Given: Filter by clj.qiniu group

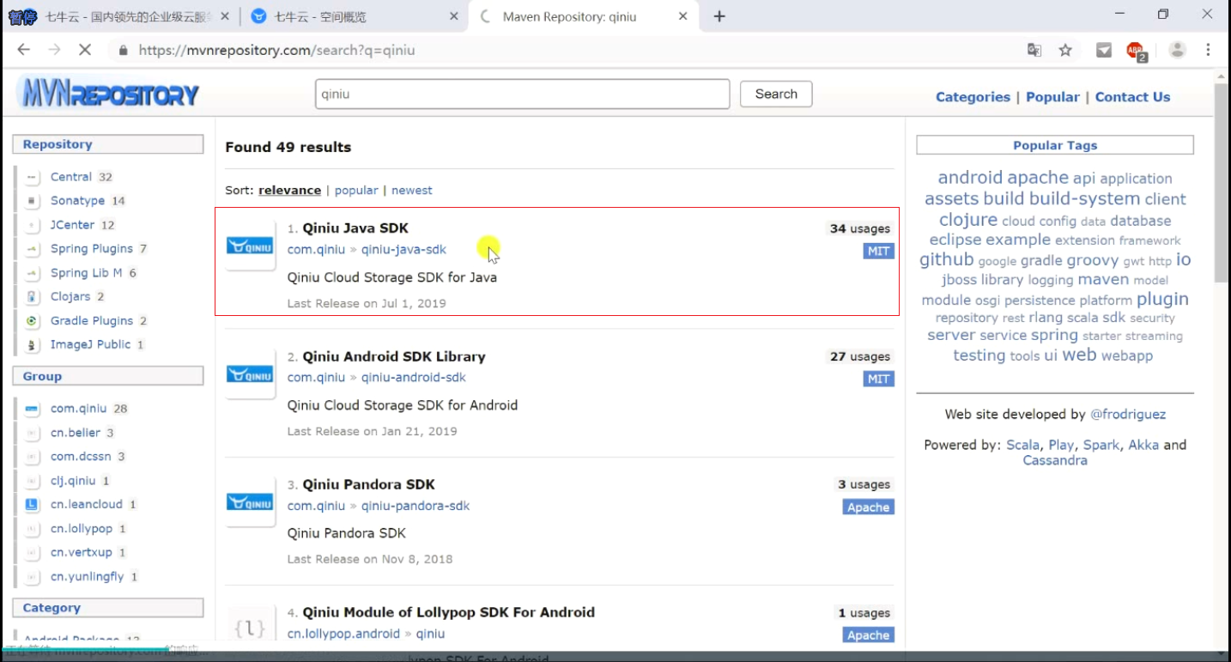Looking at the screenshot, I should tap(73, 481).
